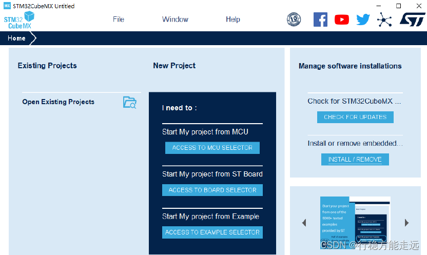Open the 10 years anniversary badge icon

(x=294, y=19)
